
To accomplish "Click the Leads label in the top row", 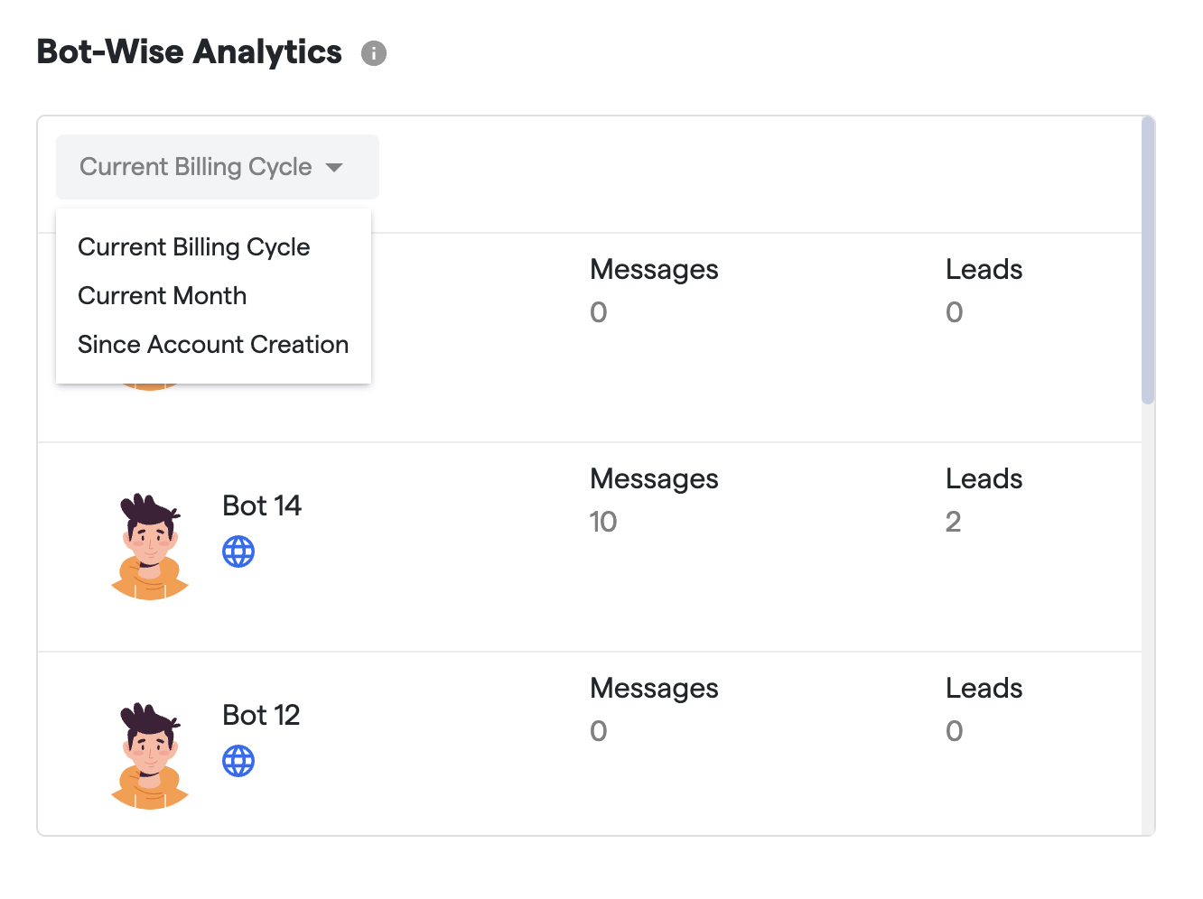I will coord(984,270).
